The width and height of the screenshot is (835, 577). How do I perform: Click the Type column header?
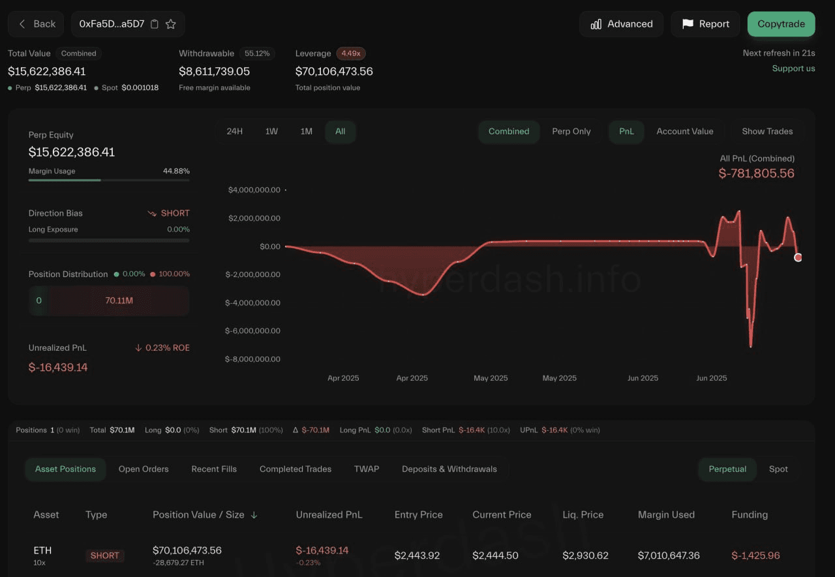96,515
